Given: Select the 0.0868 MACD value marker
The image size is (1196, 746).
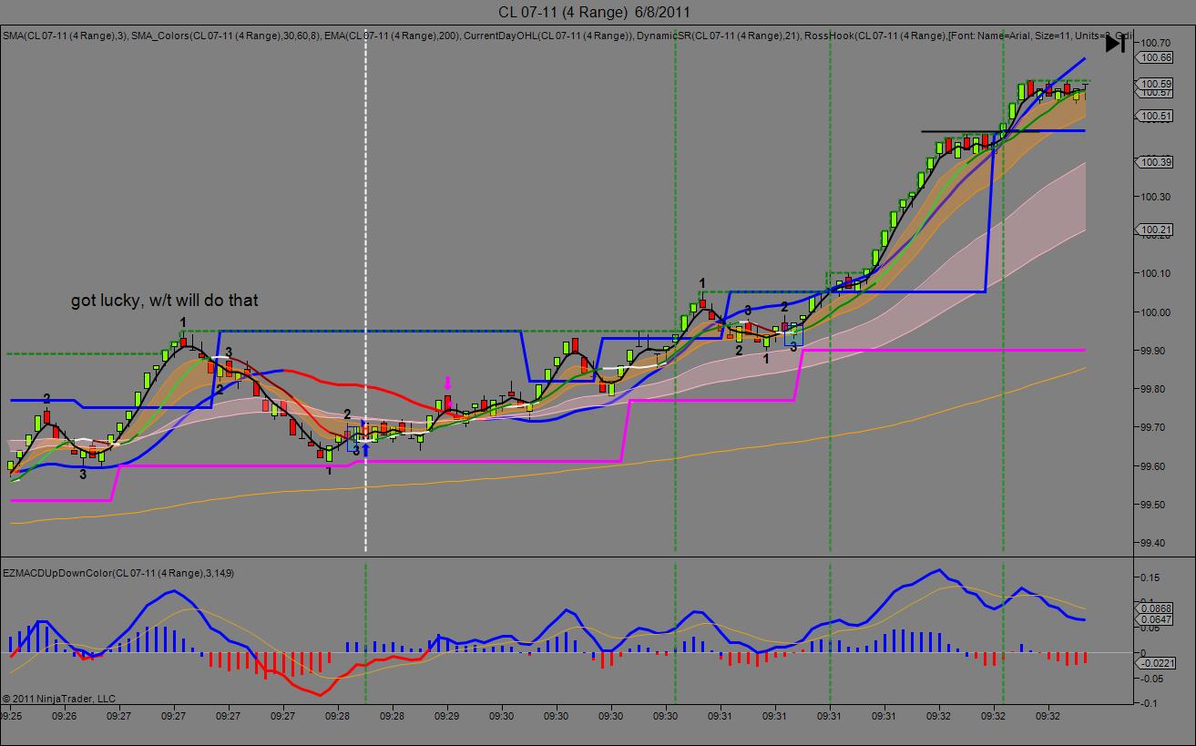Looking at the screenshot, I should (1155, 608).
